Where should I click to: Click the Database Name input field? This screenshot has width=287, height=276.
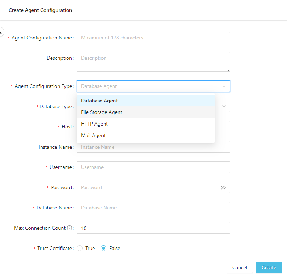coord(153,208)
